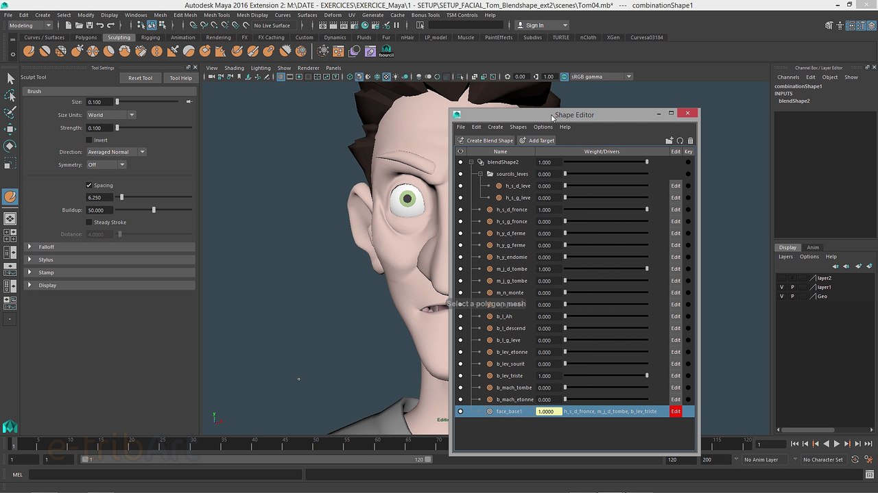Open the Direction Averaged Normal dropdown
The image size is (878, 493).
116,152
